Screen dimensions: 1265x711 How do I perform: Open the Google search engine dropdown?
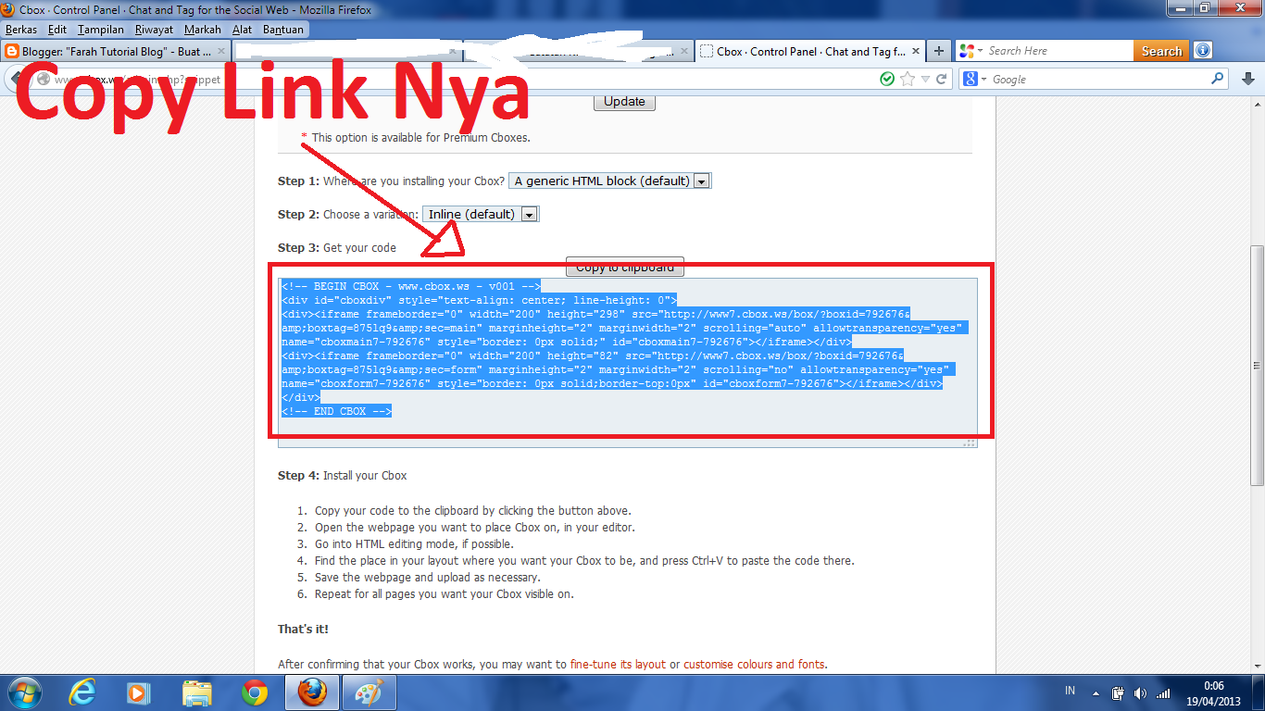point(975,80)
